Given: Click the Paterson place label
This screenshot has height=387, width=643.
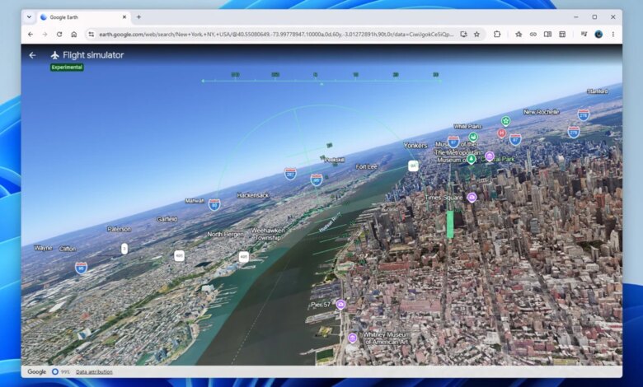Looking at the screenshot, I should 119,229.
